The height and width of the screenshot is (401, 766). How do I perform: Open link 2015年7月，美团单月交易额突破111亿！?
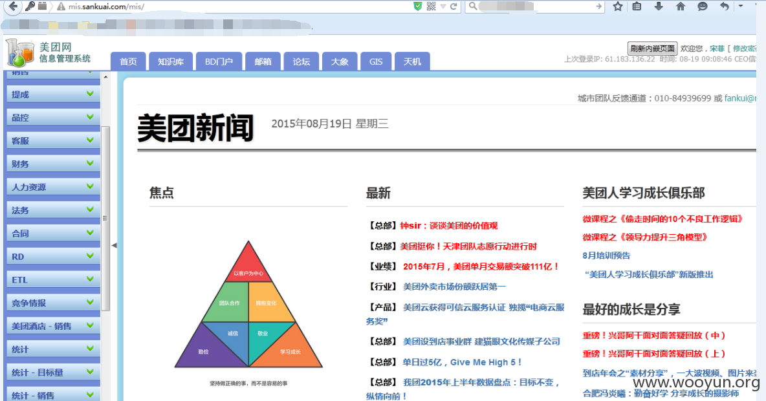481,266
